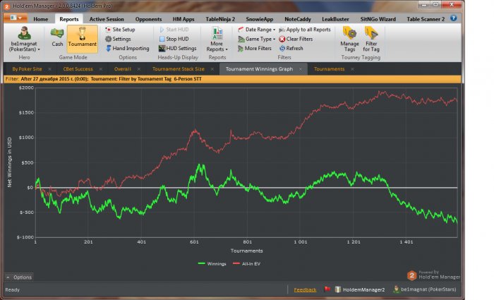
Task: Open Settings gear option
Action: pyautogui.click(x=118, y=39)
